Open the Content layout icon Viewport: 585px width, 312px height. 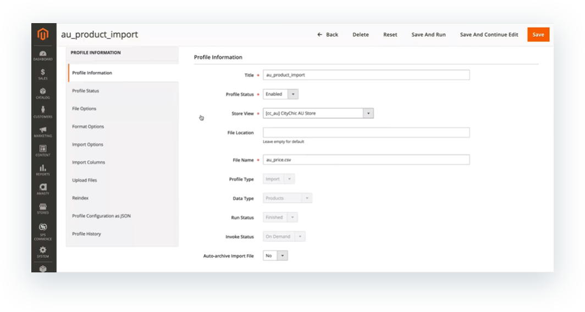pyautogui.click(x=43, y=150)
